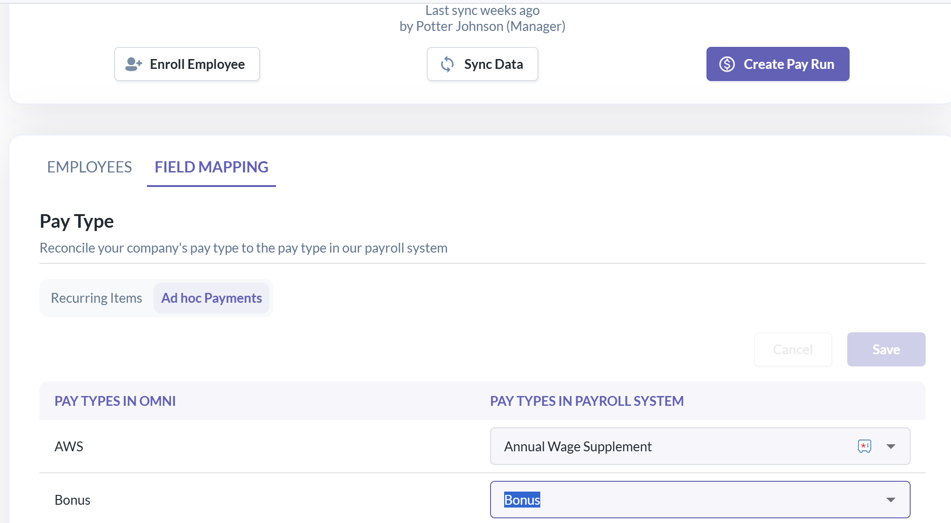The height and width of the screenshot is (523, 951).
Task: Save the field mapping changes
Action: 886,350
